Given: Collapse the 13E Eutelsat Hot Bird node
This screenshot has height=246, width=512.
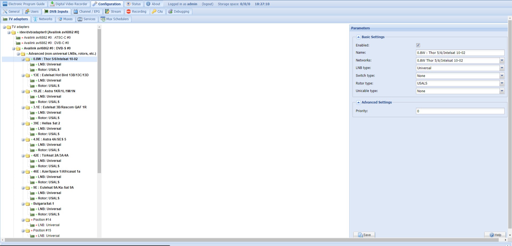Looking at the screenshot, I should coord(23,76).
